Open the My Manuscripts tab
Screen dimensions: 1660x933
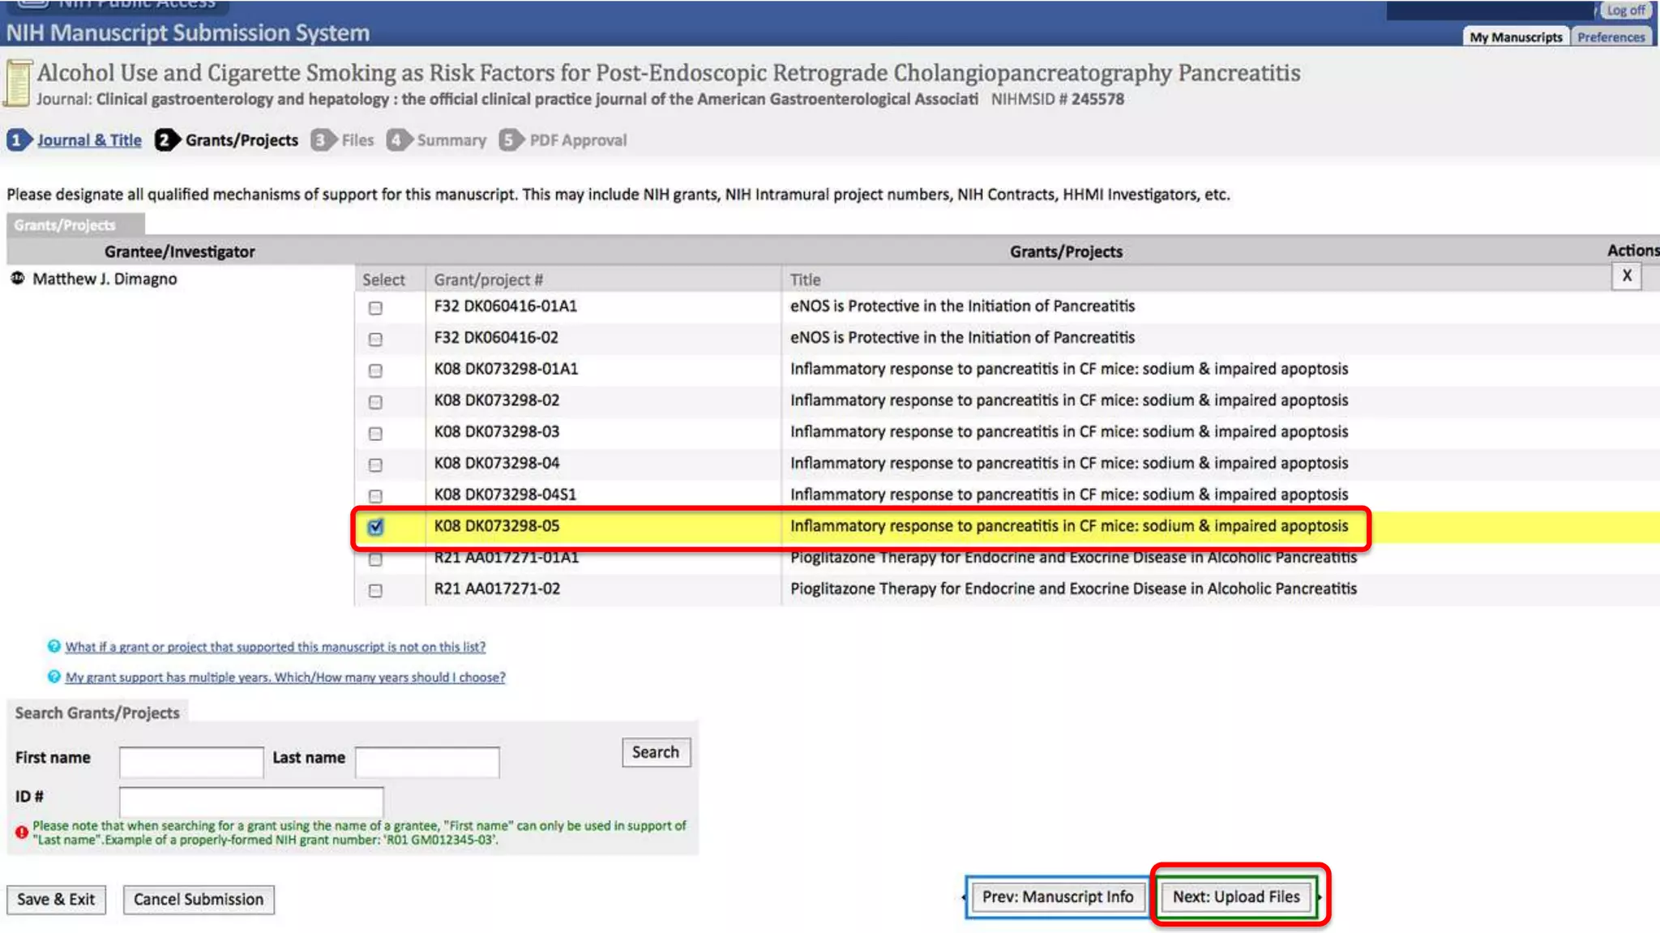[1515, 37]
